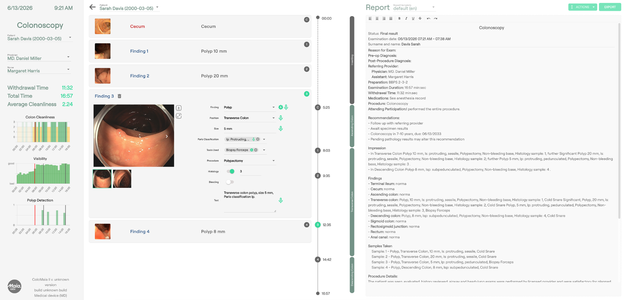Click the Cecum row thumbnail image
The width and height of the screenshot is (627, 300).
(x=103, y=26)
